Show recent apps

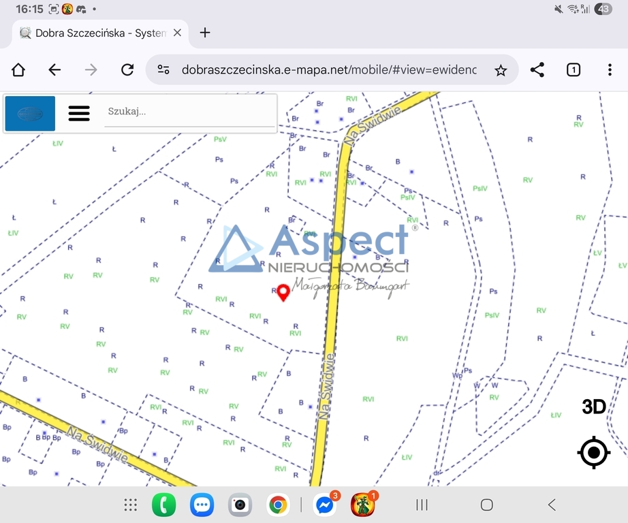pos(422,505)
